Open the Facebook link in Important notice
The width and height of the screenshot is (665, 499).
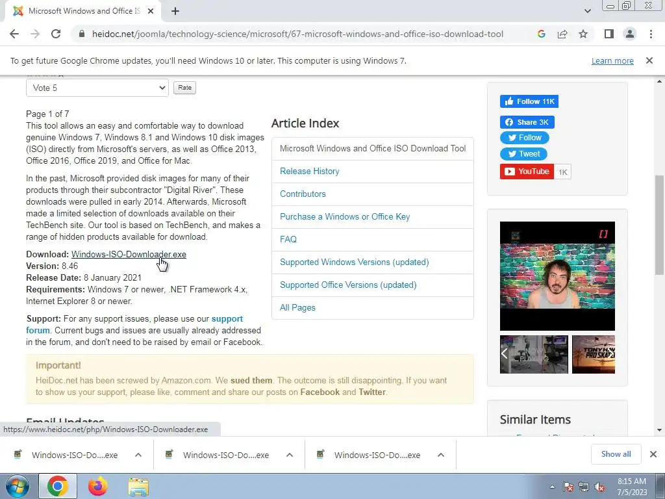coord(320,392)
